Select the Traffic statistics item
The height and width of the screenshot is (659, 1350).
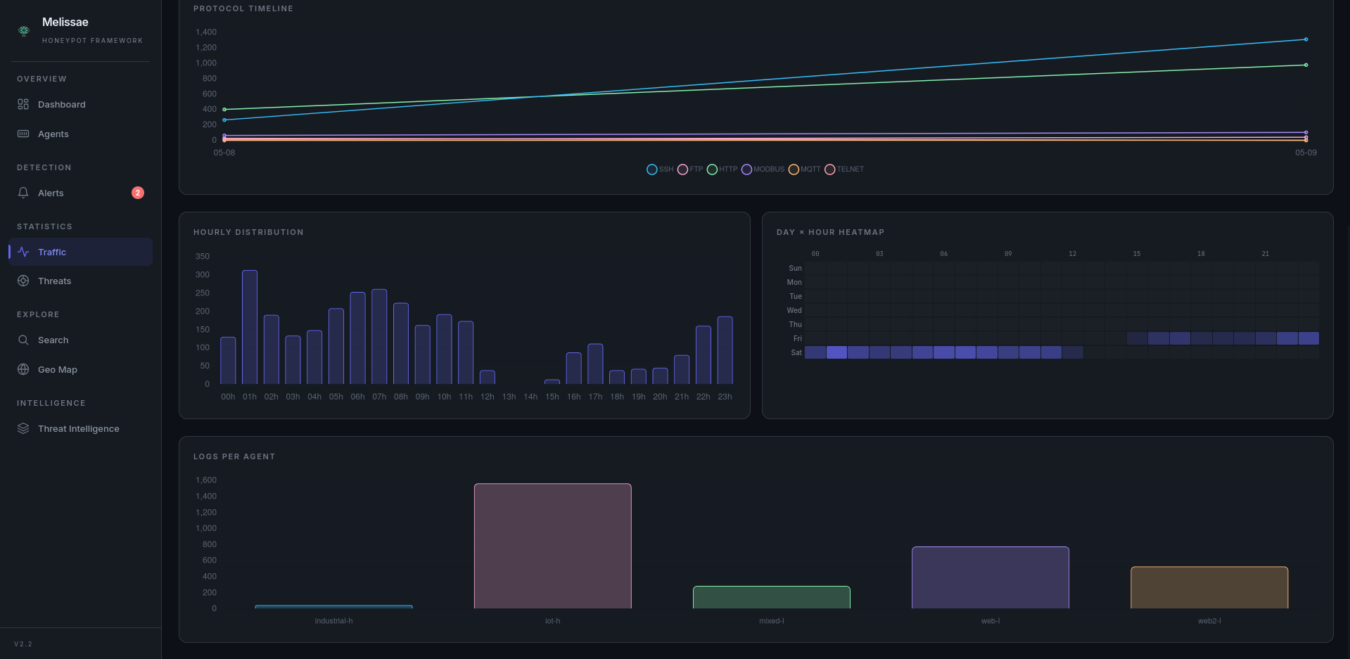80,252
